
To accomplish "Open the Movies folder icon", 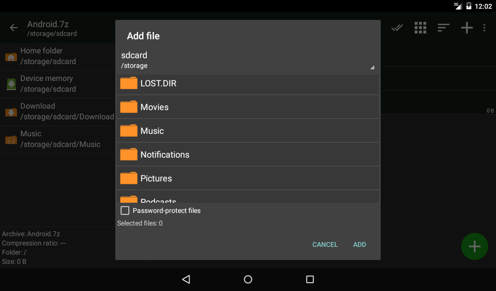I will 128,107.
